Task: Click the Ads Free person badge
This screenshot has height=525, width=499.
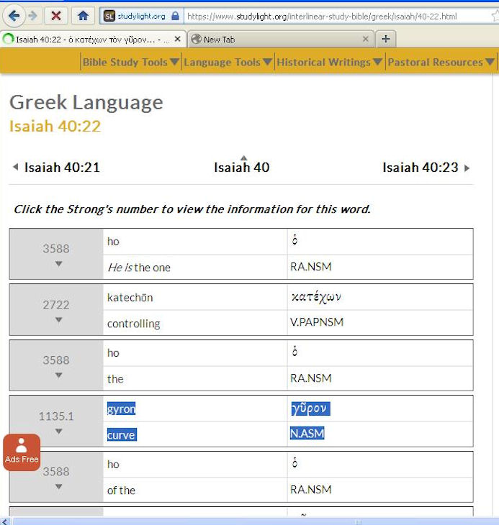Action: click(x=22, y=452)
